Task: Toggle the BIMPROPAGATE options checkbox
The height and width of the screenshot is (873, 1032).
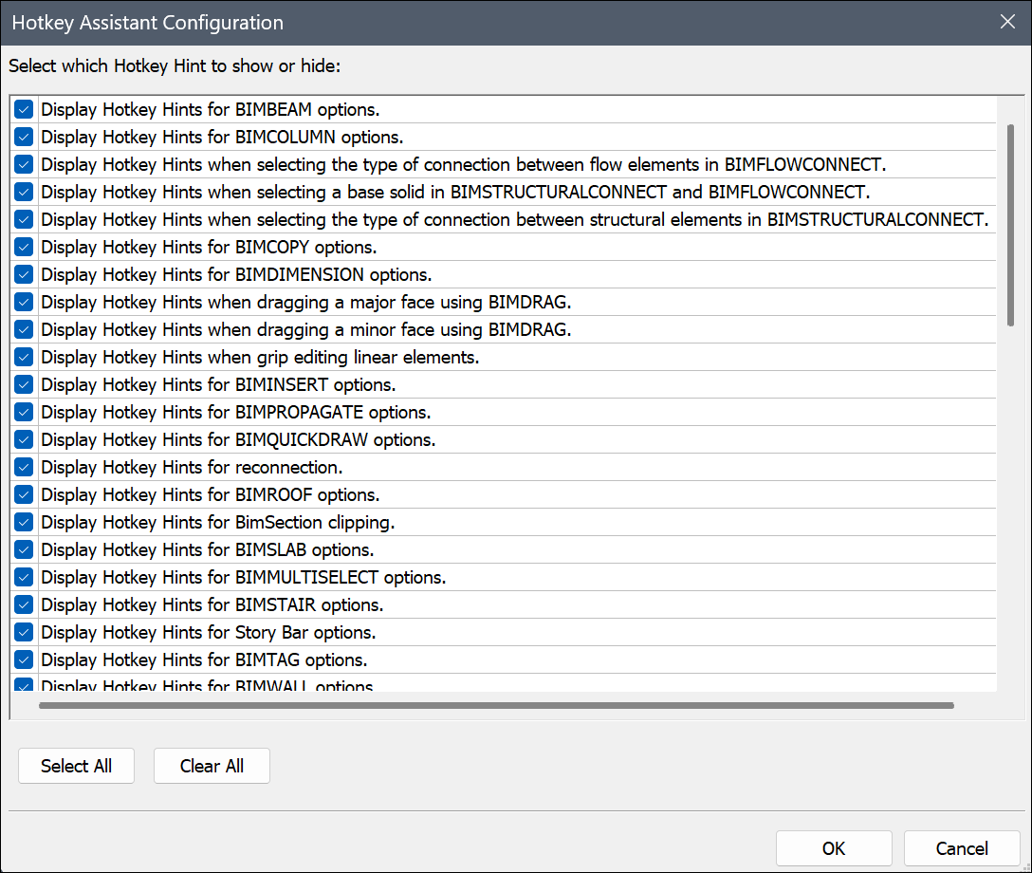Action: point(25,412)
